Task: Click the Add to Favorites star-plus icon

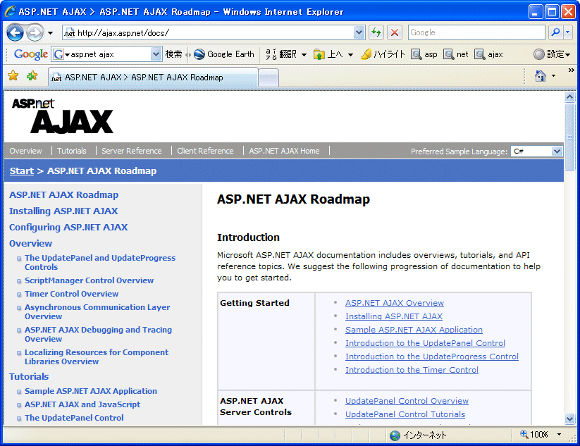Action: click(32, 76)
